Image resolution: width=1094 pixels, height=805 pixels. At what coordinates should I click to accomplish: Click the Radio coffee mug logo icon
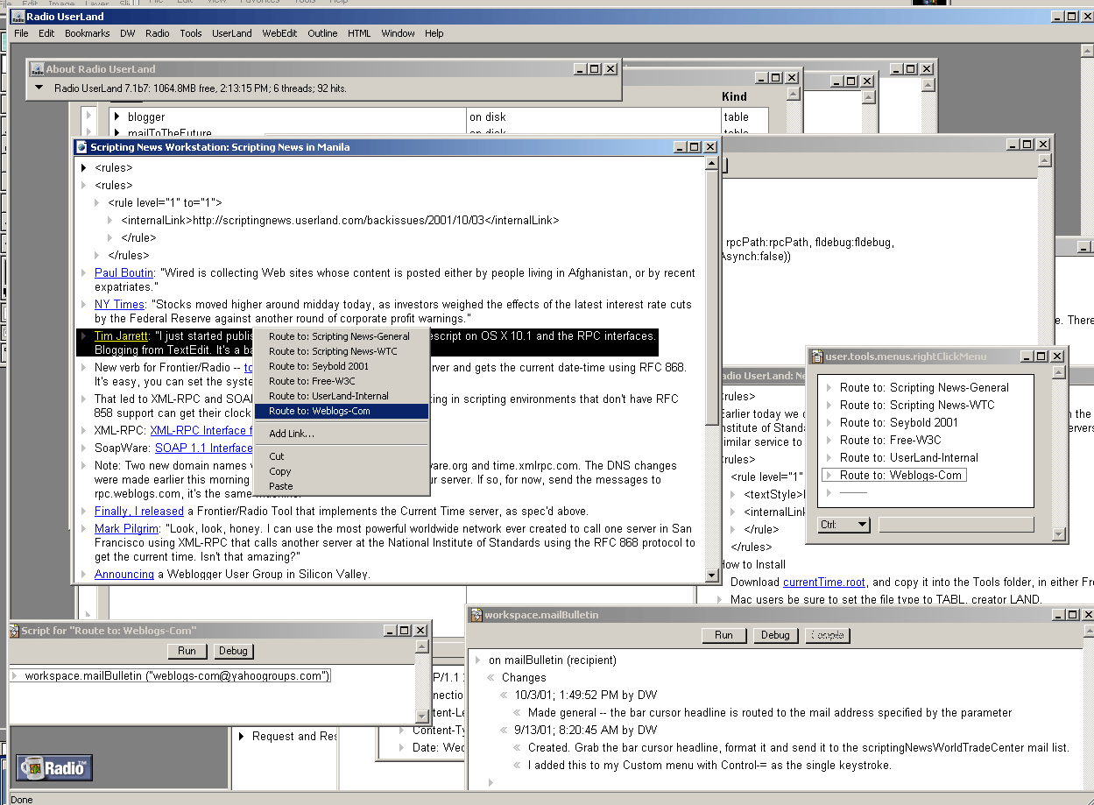click(33, 768)
